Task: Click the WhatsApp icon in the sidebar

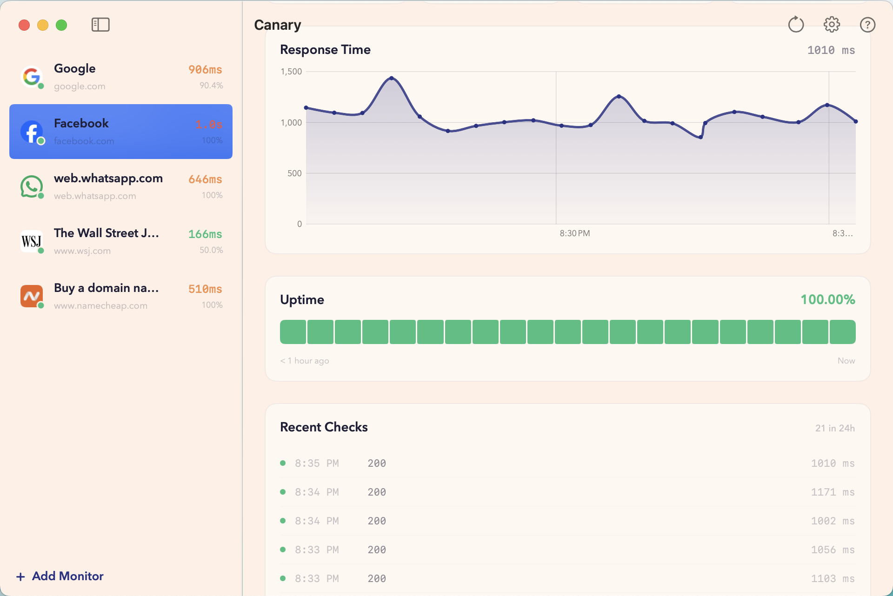Action: 31,186
